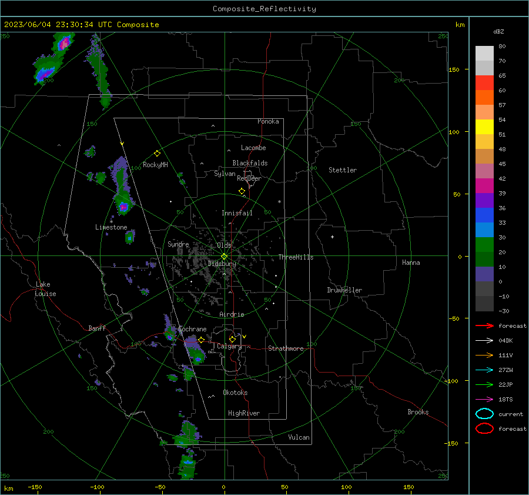The width and height of the screenshot is (529, 495).
Task: Click the Banff label
Action: pyautogui.click(x=97, y=328)
